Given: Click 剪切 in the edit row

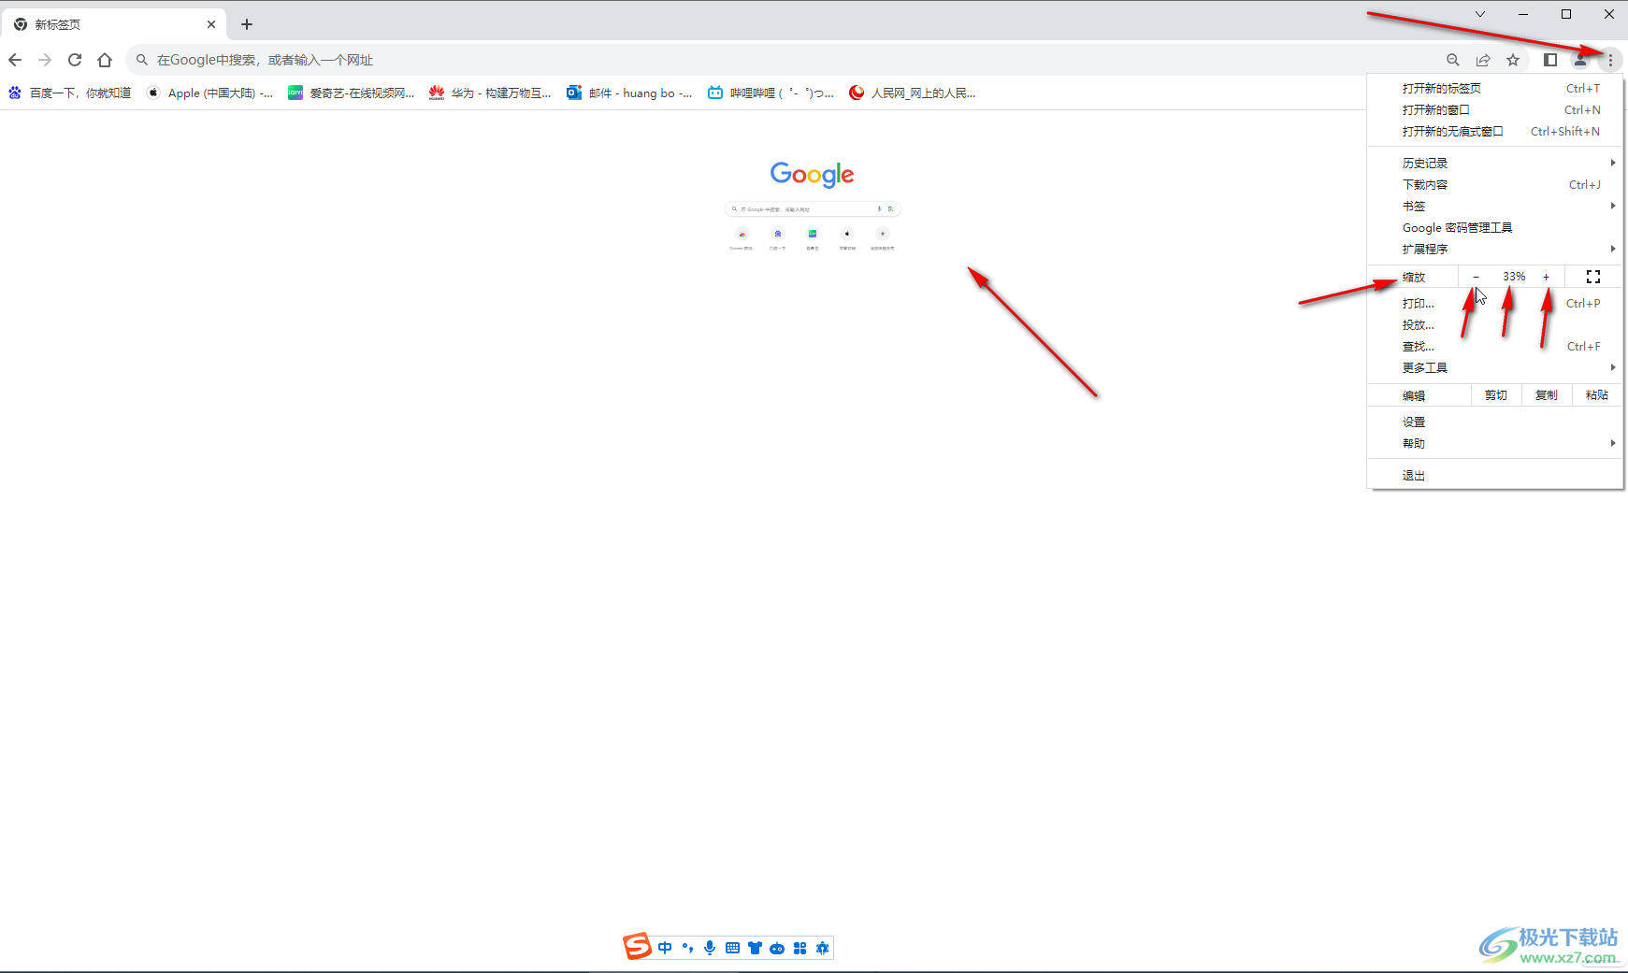Looking at the screenshot, I should [1496, 395].
